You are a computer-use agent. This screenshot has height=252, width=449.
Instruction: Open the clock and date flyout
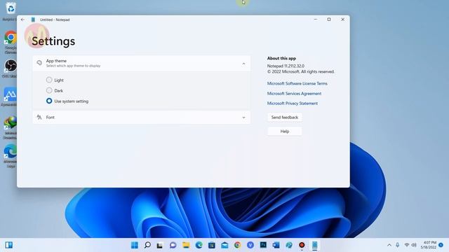429,245
